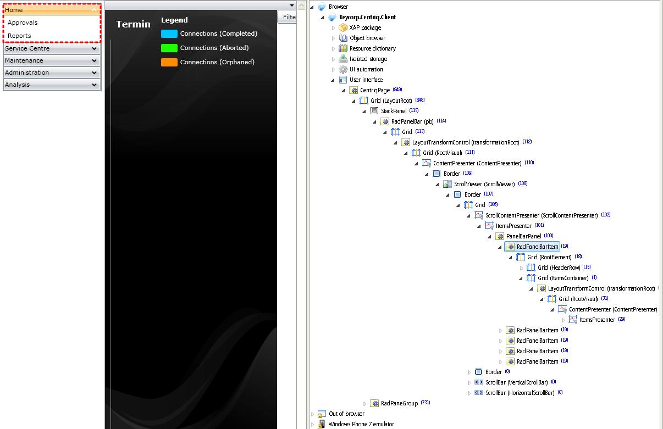
Task: Expand the ItemsPresenter (29) node
Action: click(x=563, y=320)
